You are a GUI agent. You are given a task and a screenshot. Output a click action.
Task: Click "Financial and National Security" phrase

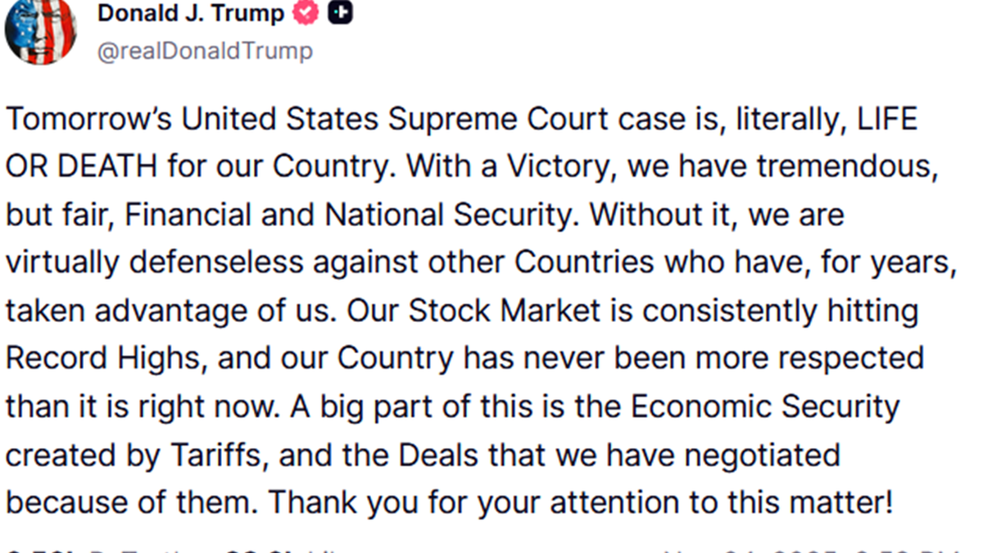pyautogui.click(x=347, y=215)
